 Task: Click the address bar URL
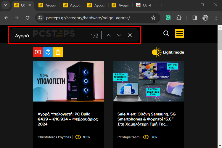coord(88,18)
